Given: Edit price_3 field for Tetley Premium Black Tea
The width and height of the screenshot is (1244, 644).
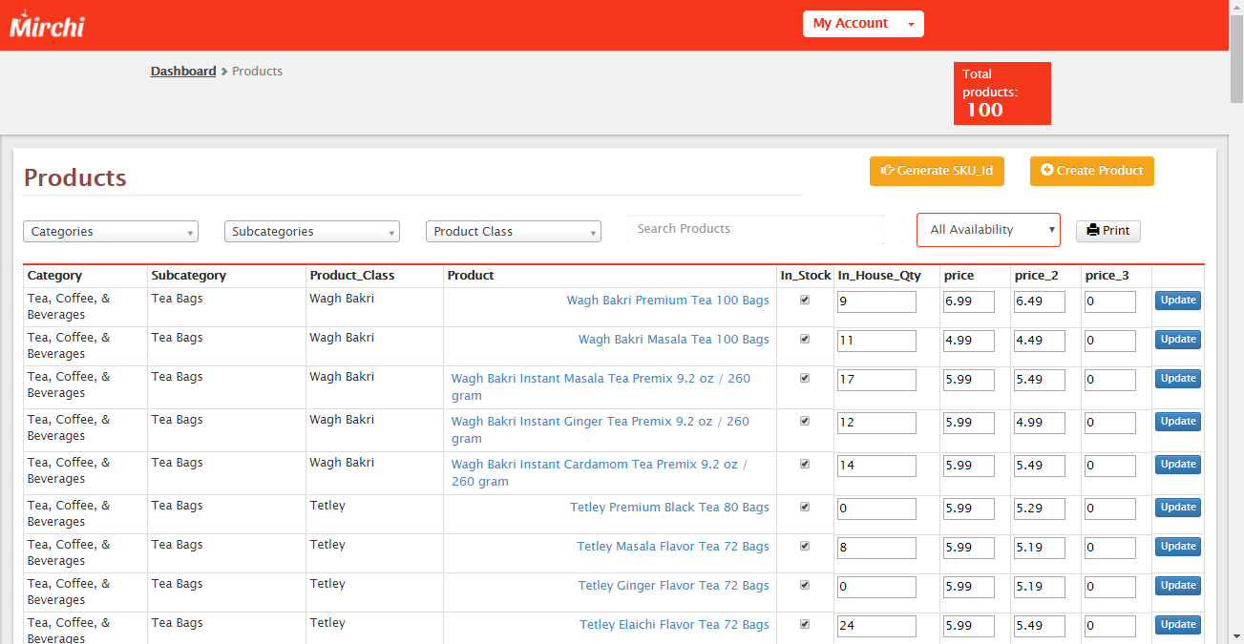Looking at the screenshot, I should [1110, 509].
